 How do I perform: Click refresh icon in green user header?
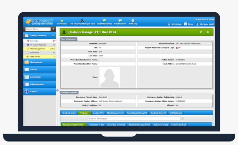pyautogui.click(x=208, y=32)
